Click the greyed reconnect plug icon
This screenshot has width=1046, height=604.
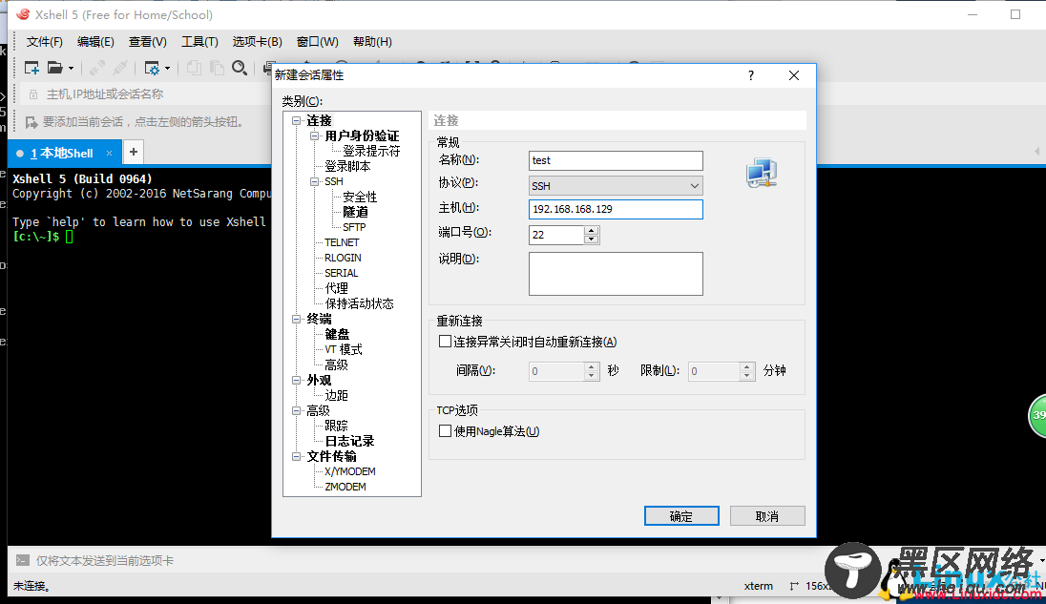pyautogui.click(x=121, y=68)
